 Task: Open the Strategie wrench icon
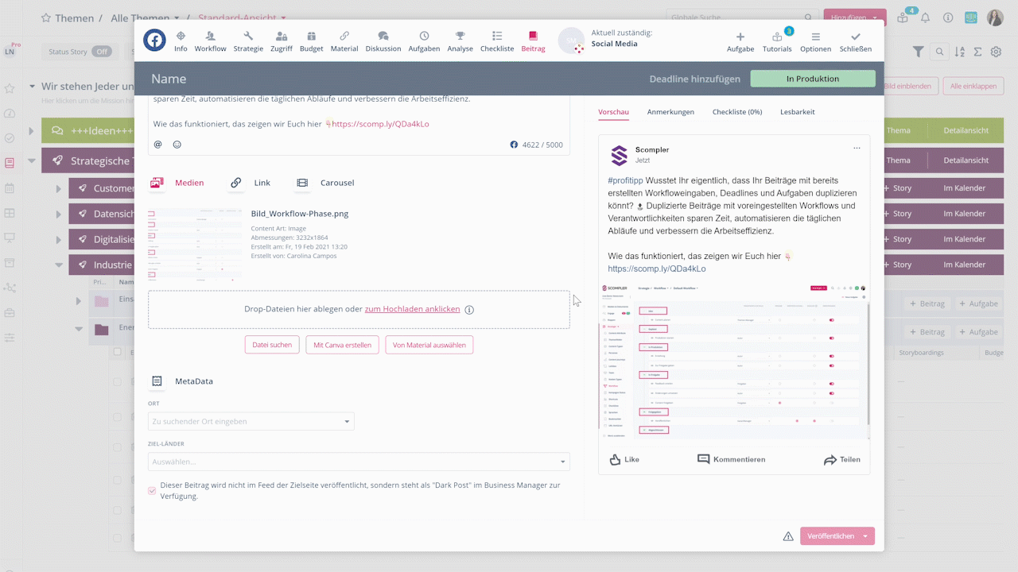pyautogui.click(x=248, y=37)
